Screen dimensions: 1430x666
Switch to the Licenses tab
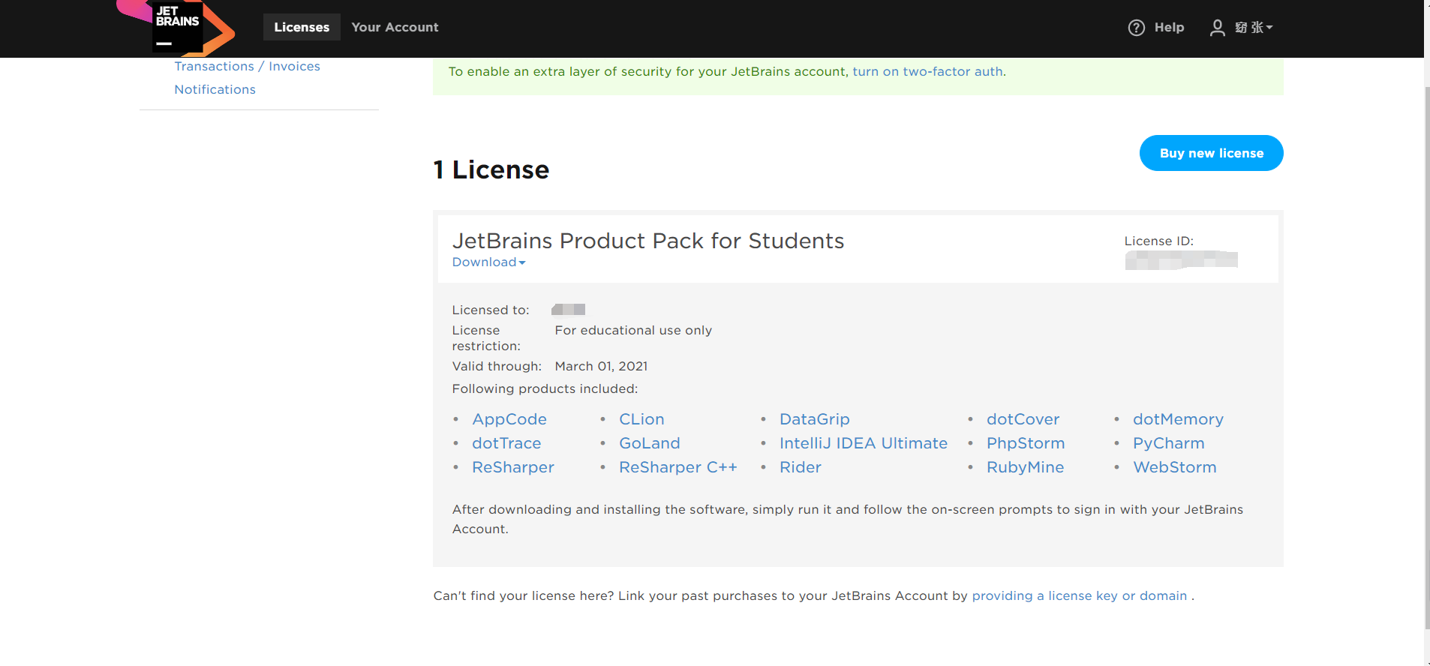click(302, 28)
